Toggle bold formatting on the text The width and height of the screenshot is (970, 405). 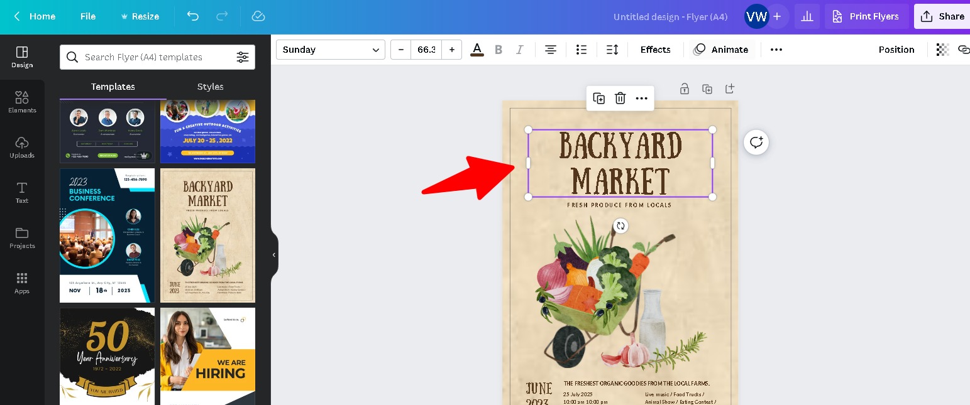499,50
